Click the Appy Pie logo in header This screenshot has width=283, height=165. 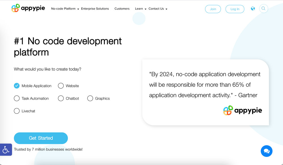[28, 8]
